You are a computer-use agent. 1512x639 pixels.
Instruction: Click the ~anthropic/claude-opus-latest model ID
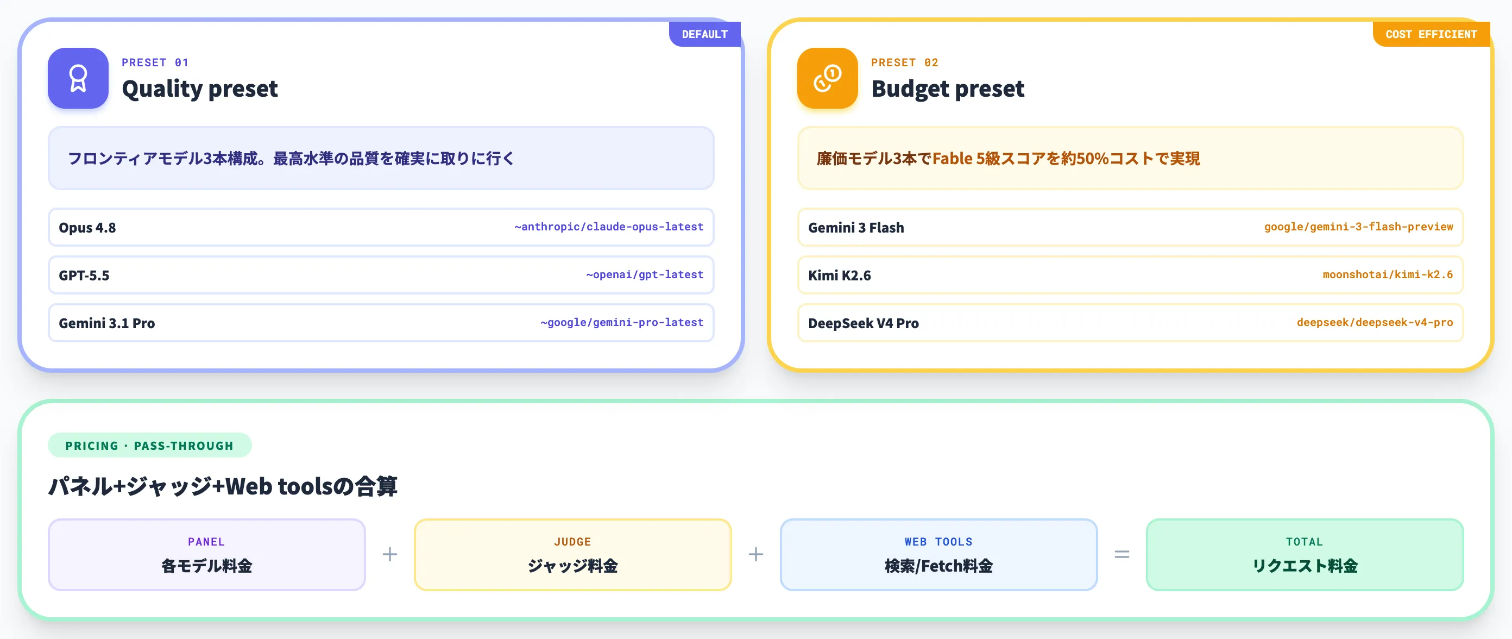tap(609, 227)
